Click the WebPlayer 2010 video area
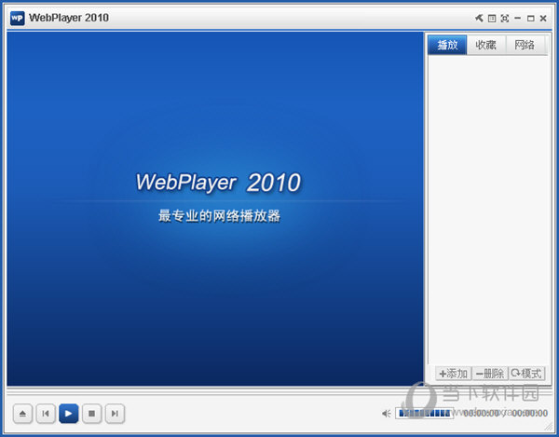This screenshot has height=437, width=559. tap(215, 209)
